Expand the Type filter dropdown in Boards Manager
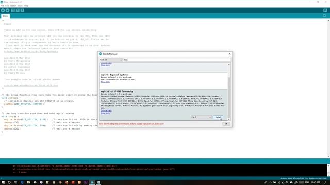 point(113,60)
